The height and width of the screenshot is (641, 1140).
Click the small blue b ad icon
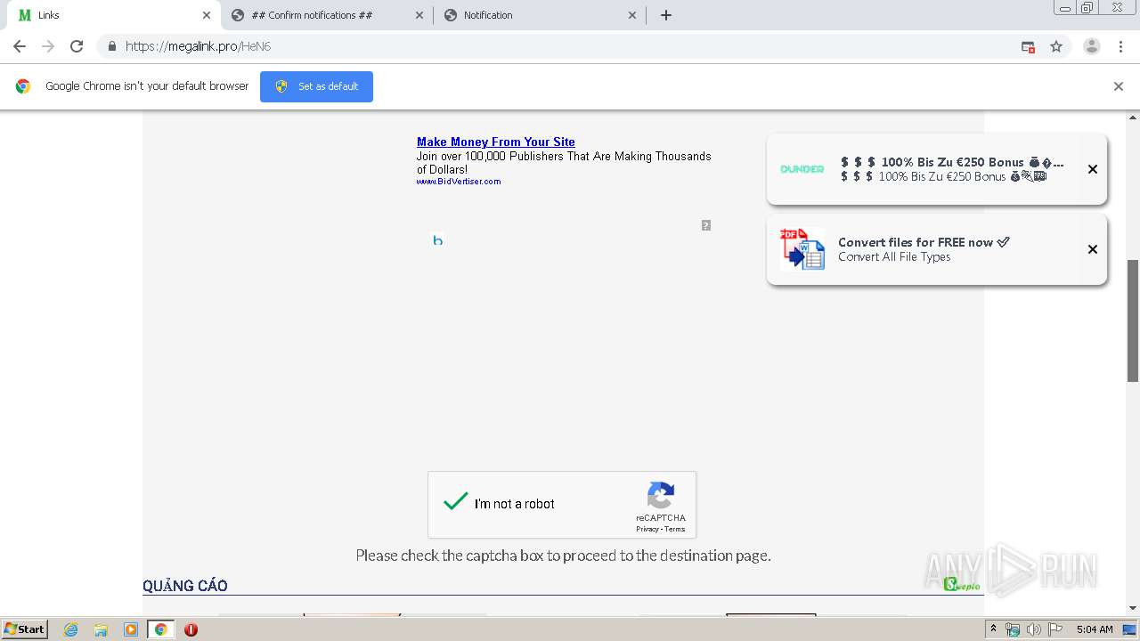click(437, 240)
